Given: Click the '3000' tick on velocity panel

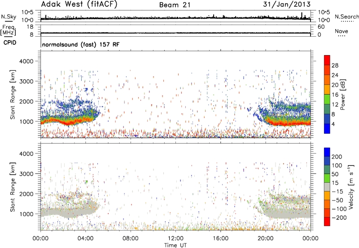Looking at the screenshot, I should pyautogui.click(x=26, y=174).
